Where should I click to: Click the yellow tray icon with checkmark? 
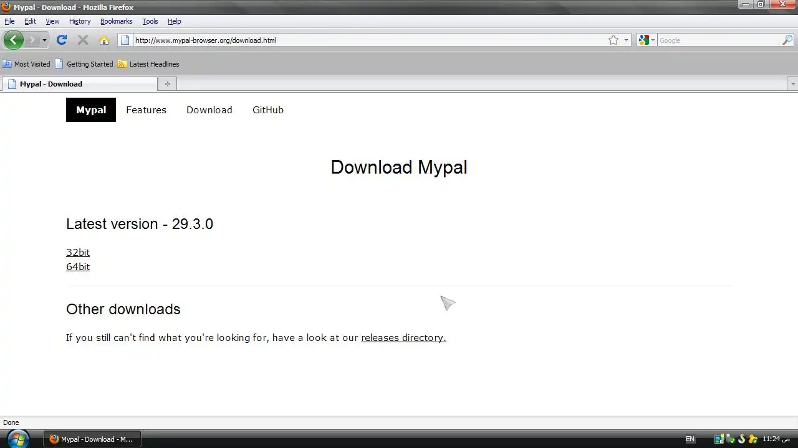pos(752,439)
